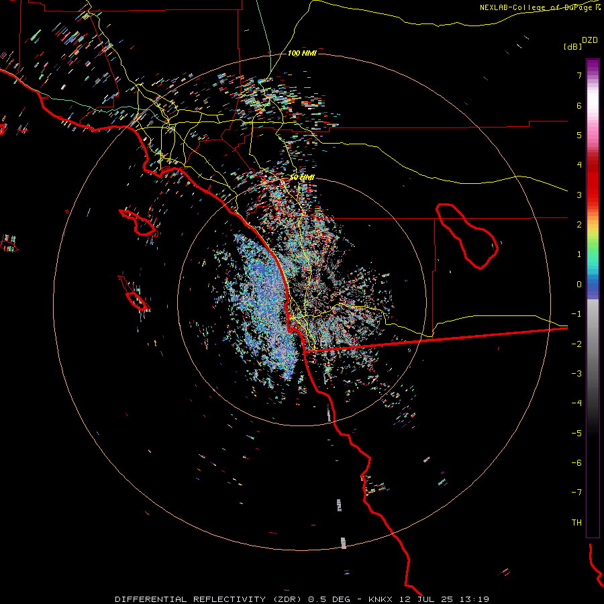Click the (ZDR) abbreviation in caption
604x604 pixels.
click(x=287, y=599)
